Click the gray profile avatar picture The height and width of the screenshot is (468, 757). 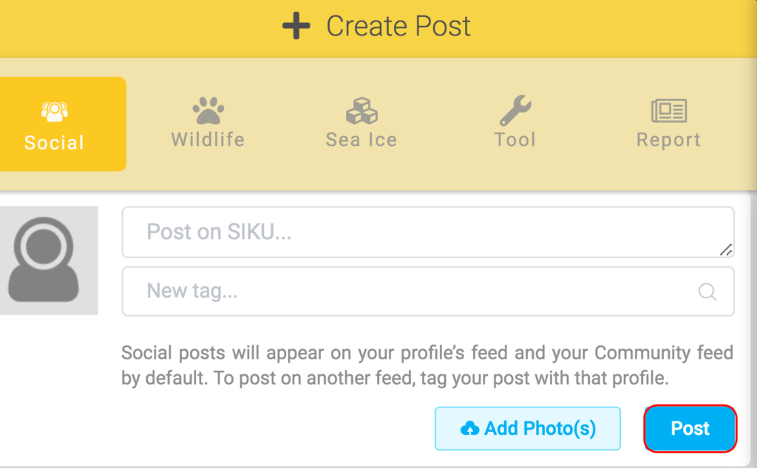click(x=44, y=261)
